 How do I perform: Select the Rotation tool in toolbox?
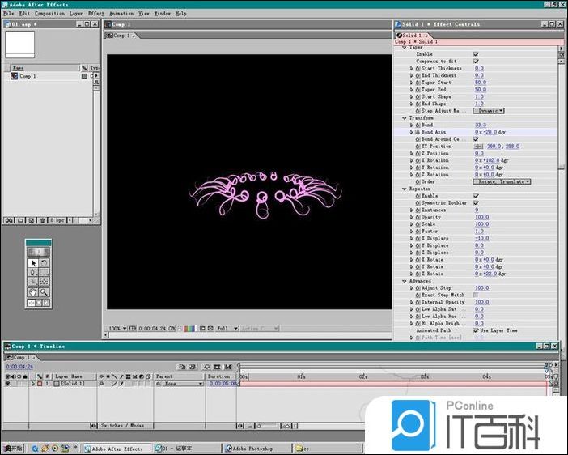[44, 262]
